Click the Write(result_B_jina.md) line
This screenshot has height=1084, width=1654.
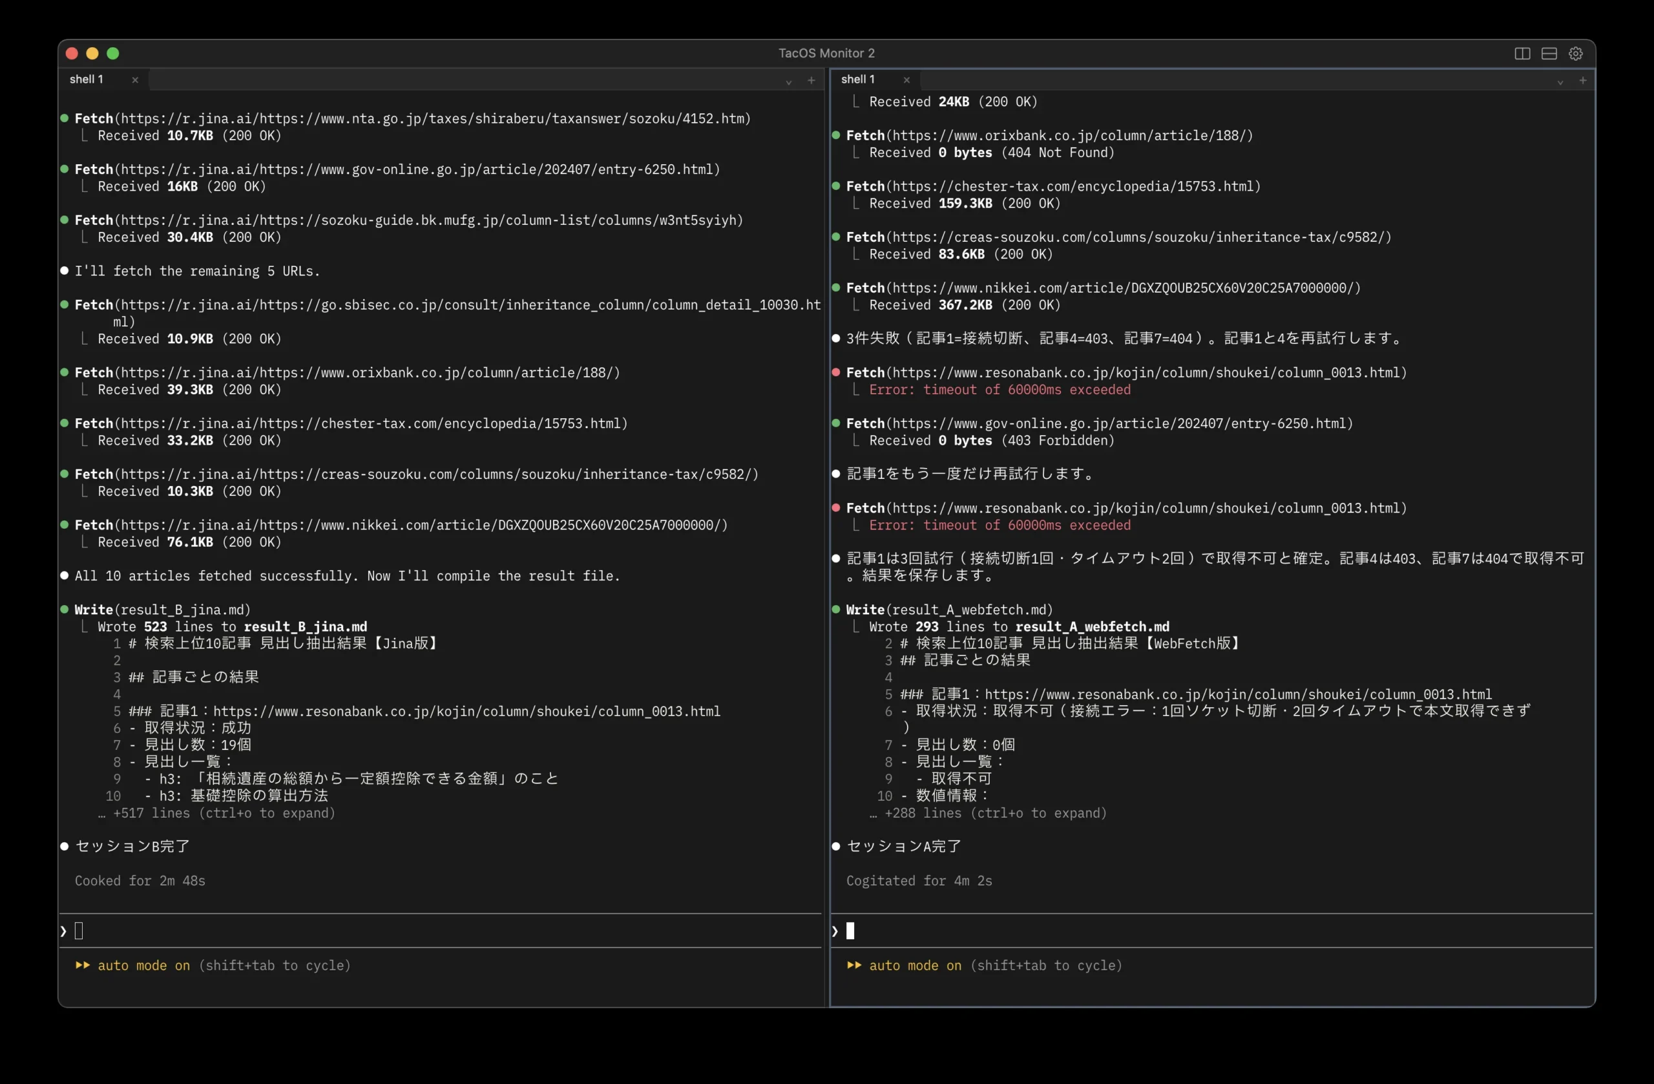(163, 610)
